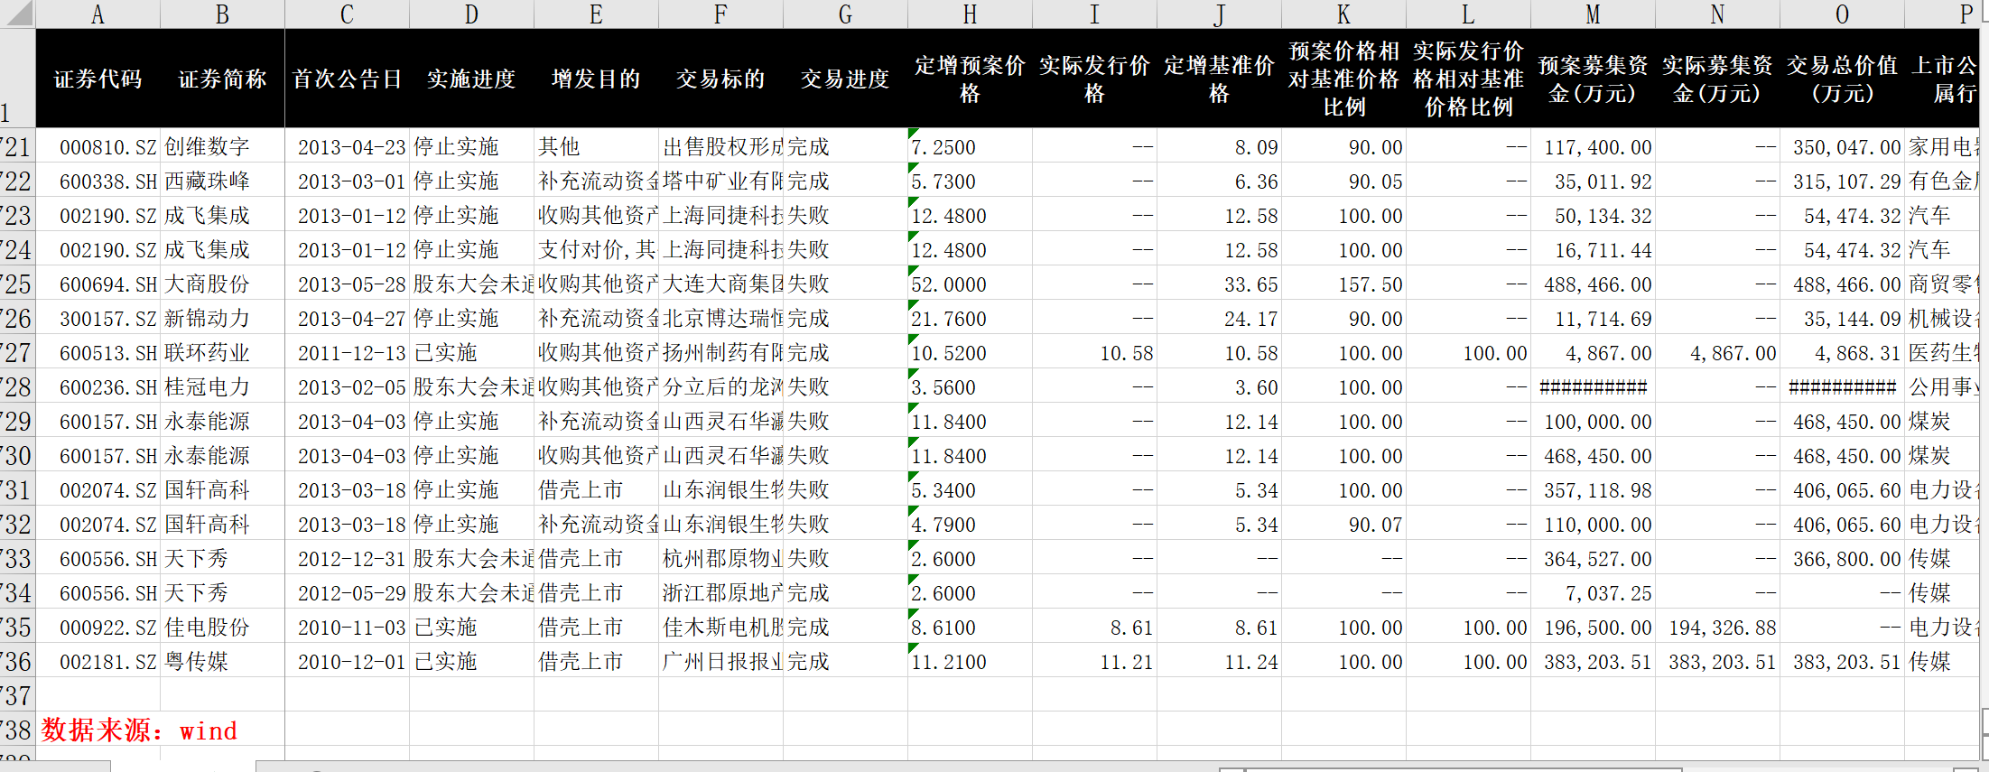
Task: Select column M header
Action: [x=1593, y=14]
